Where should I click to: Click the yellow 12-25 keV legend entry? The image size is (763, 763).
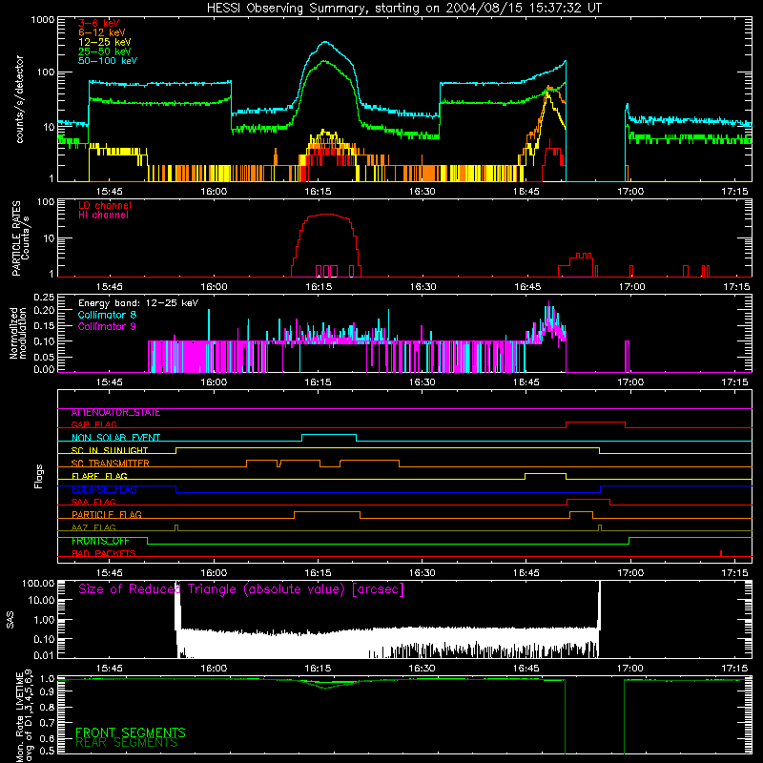pyautogui.click(x=105, y=42)
